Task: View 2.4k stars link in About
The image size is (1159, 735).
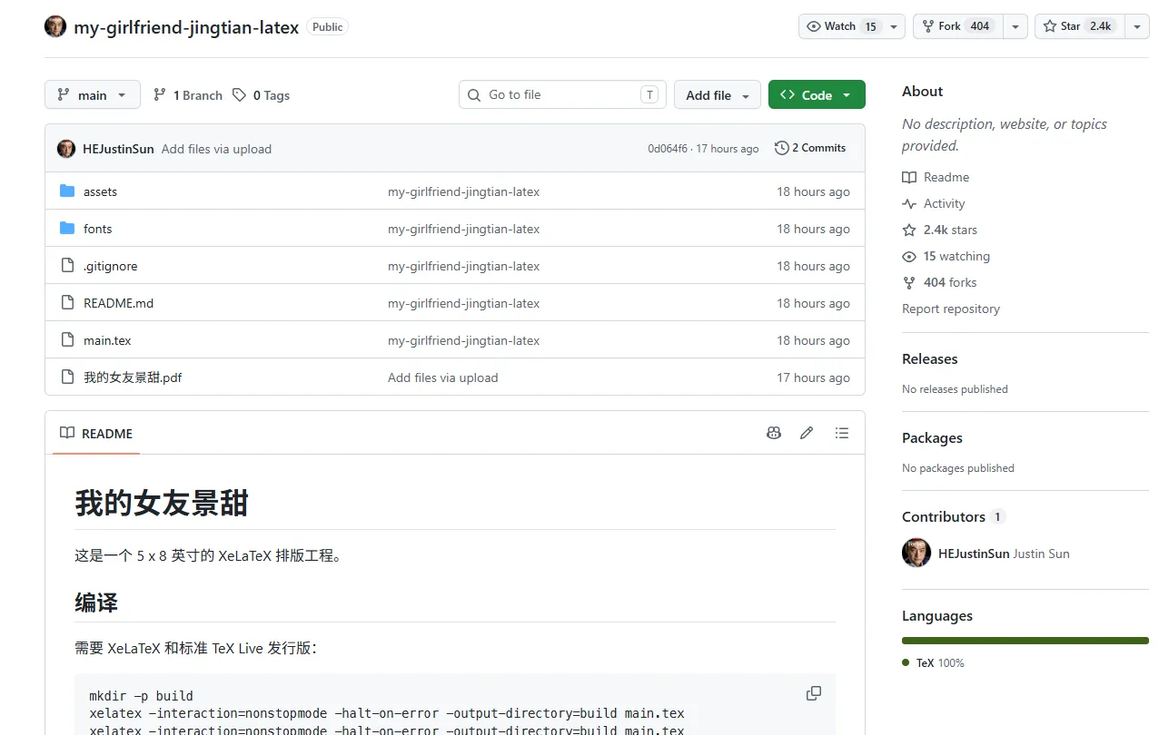Action: point(940,230)
